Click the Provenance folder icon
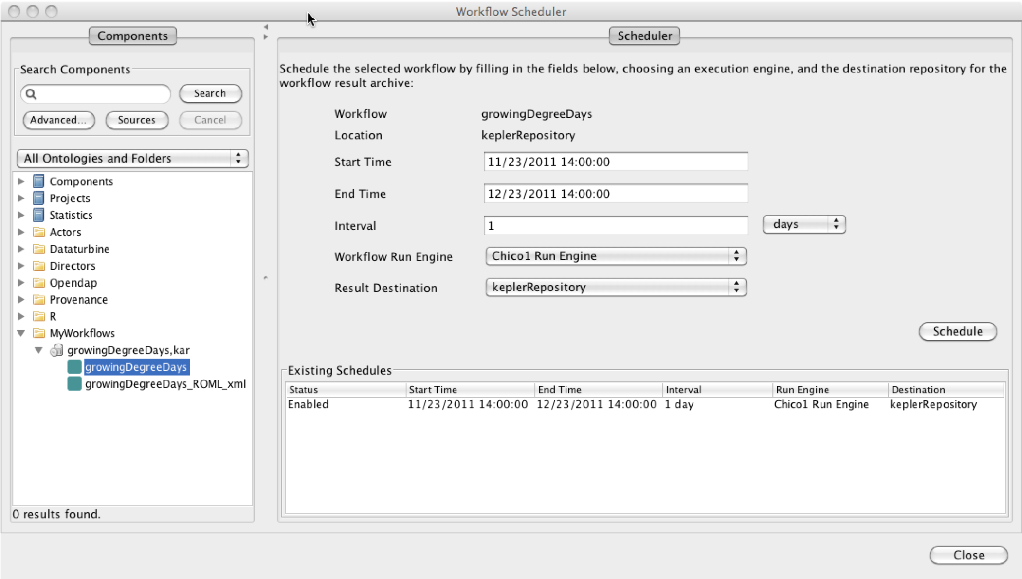This screenshot has height=579, width=1022. pos(38,299)
